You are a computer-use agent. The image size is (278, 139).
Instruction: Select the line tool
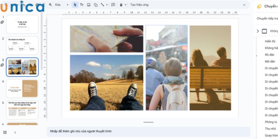click(x=102, y=5)
